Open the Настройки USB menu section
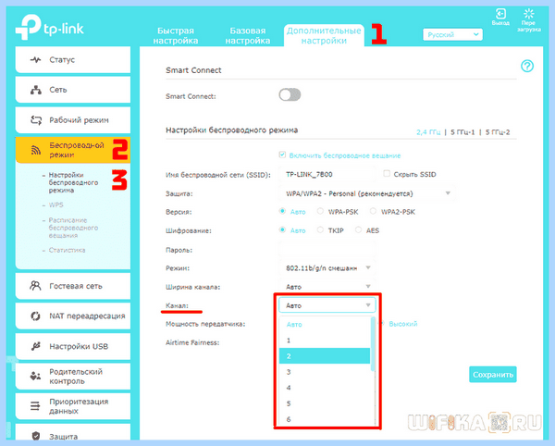Viewport: 555px width, 446px height. (x=73, y=346)
